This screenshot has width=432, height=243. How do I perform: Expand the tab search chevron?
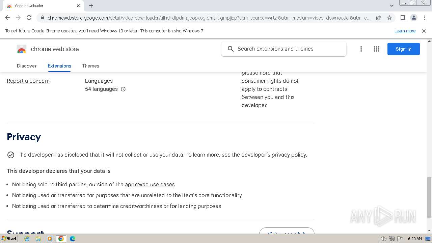point(391,6)
